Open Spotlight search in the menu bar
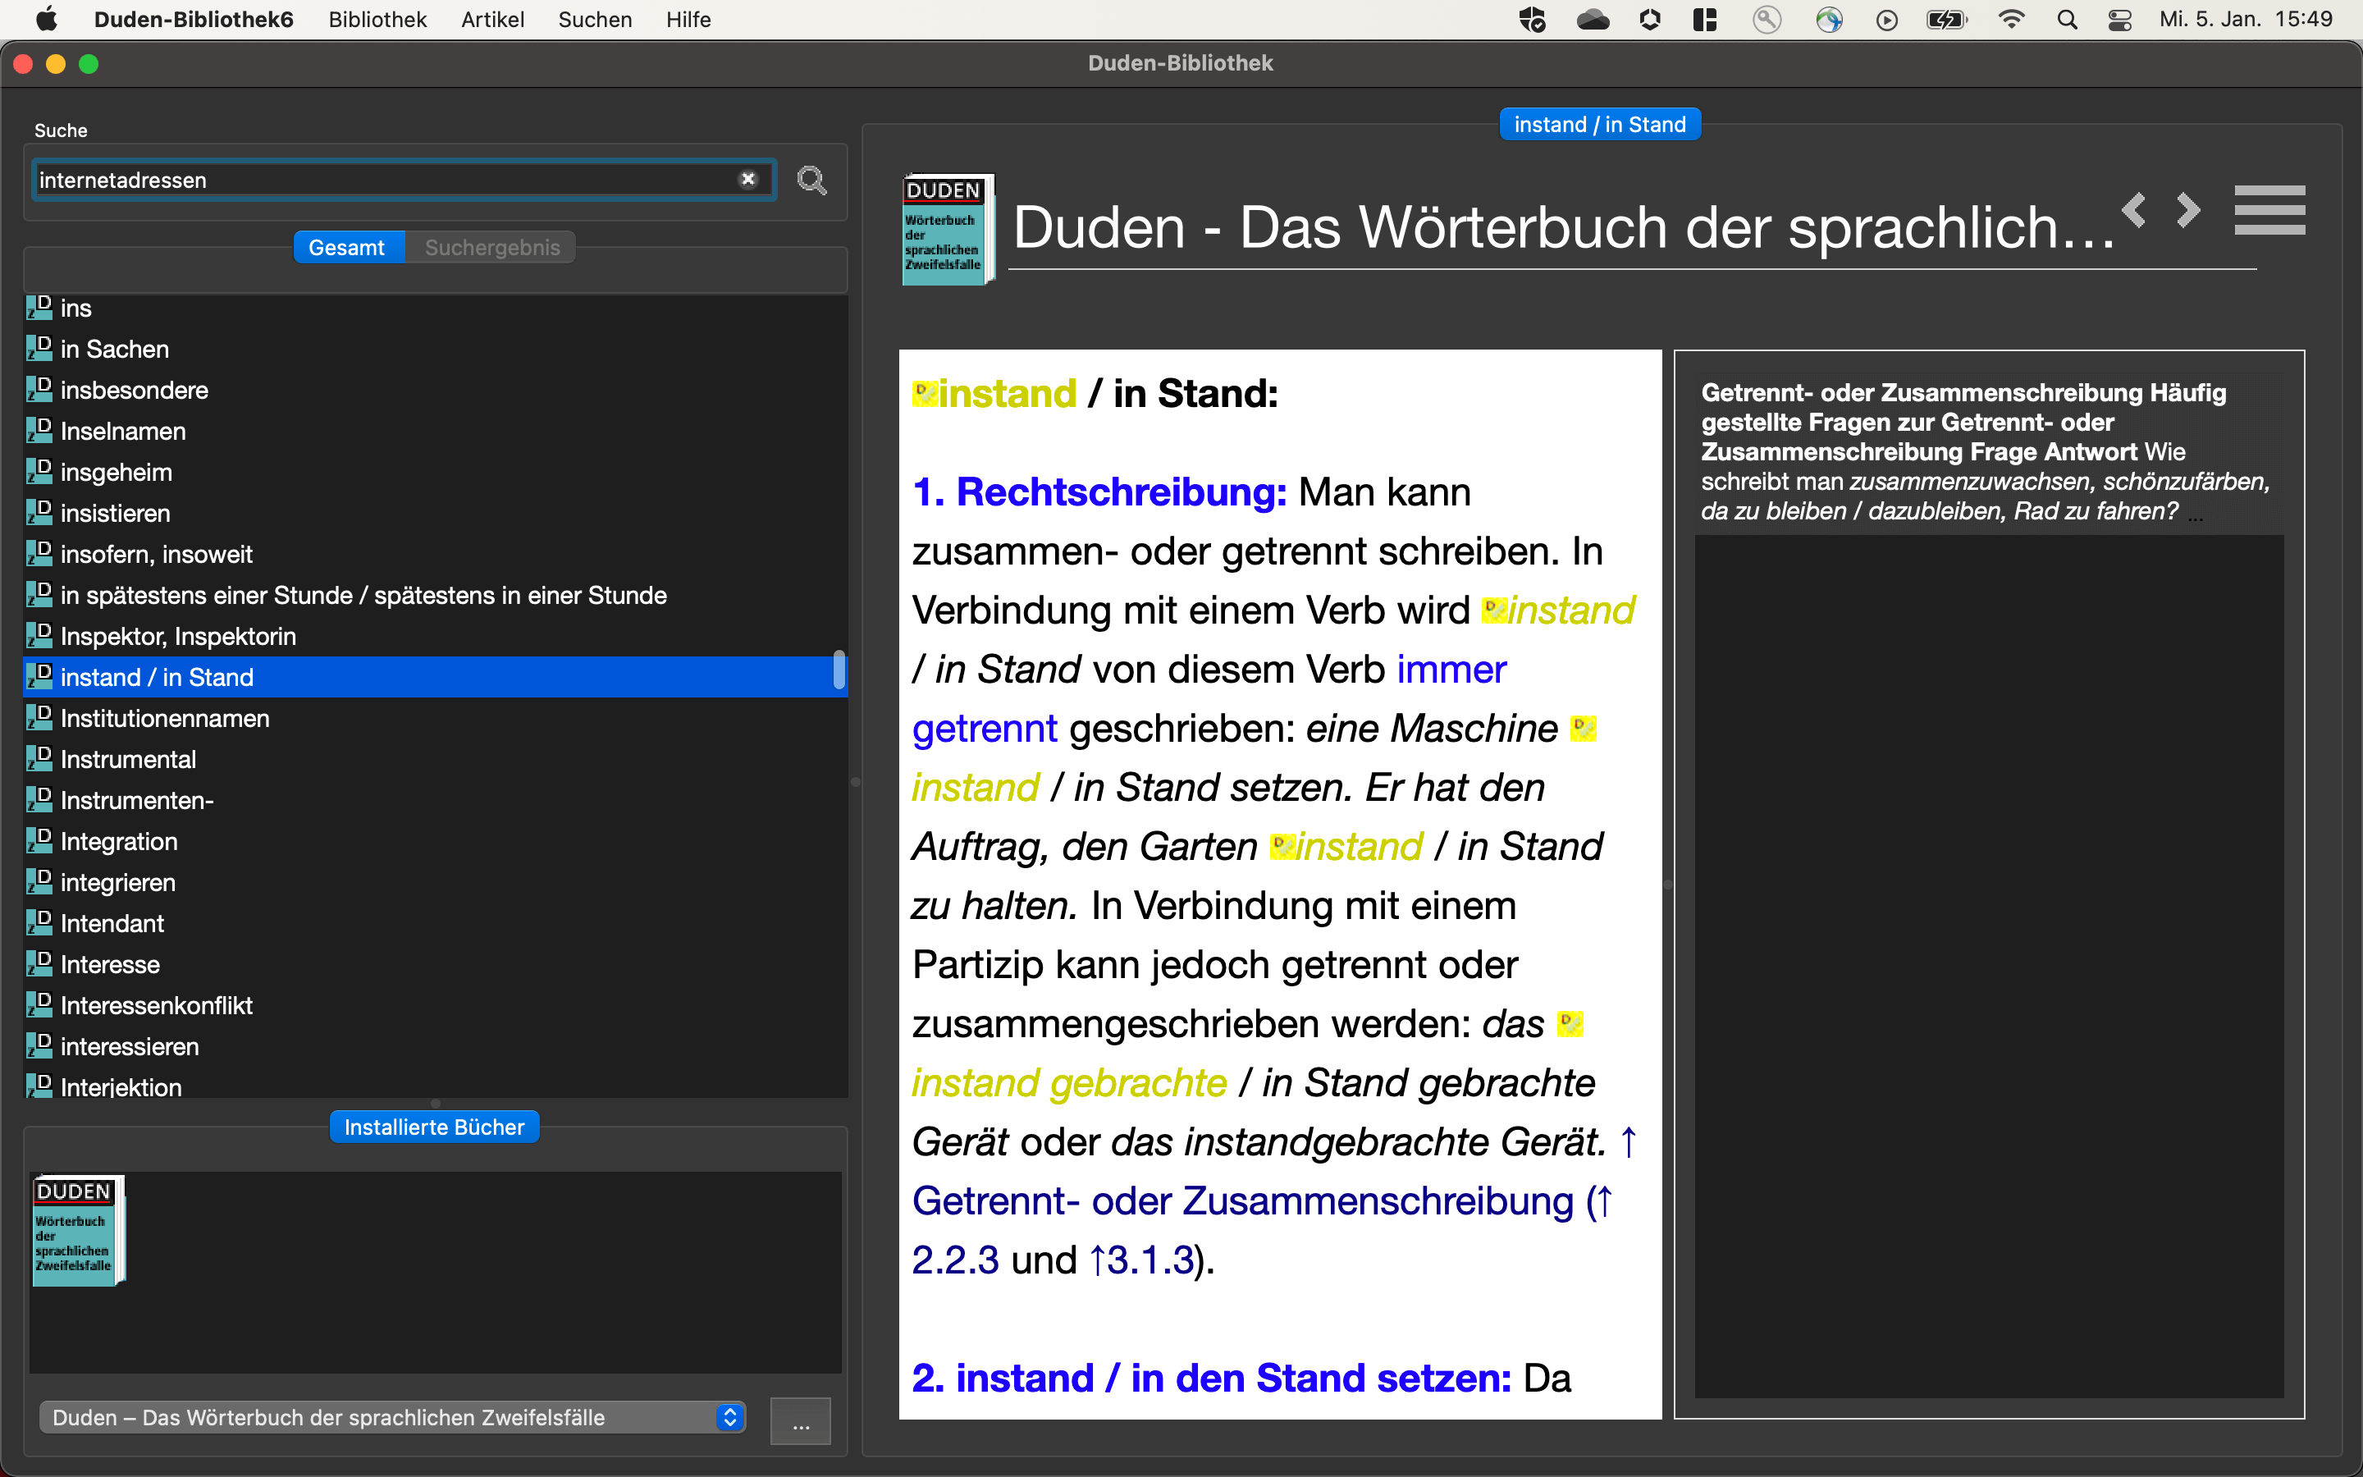Image resolution: width=2363 pixels, height=1477 pixels. pyautogui.click(x=2067, y=20)
